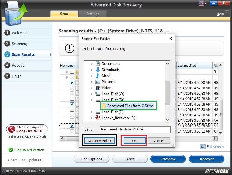
Task: Expand the Documents tree node
Action: tap(91, 64)
